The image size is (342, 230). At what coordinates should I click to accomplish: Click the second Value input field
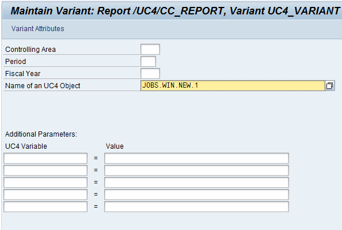pos(196,171)
